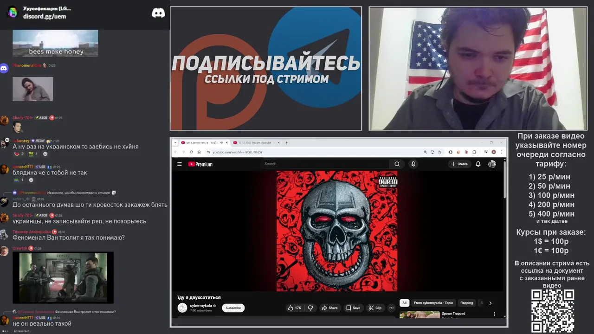Save the video to a playlist
Image resolution: width=594 pixels, height=334 pixels.
(353, 308)
